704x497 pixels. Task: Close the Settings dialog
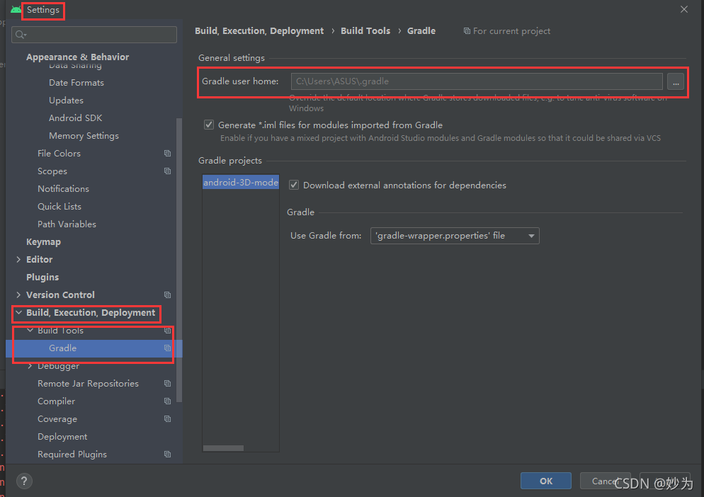(683, 9)
